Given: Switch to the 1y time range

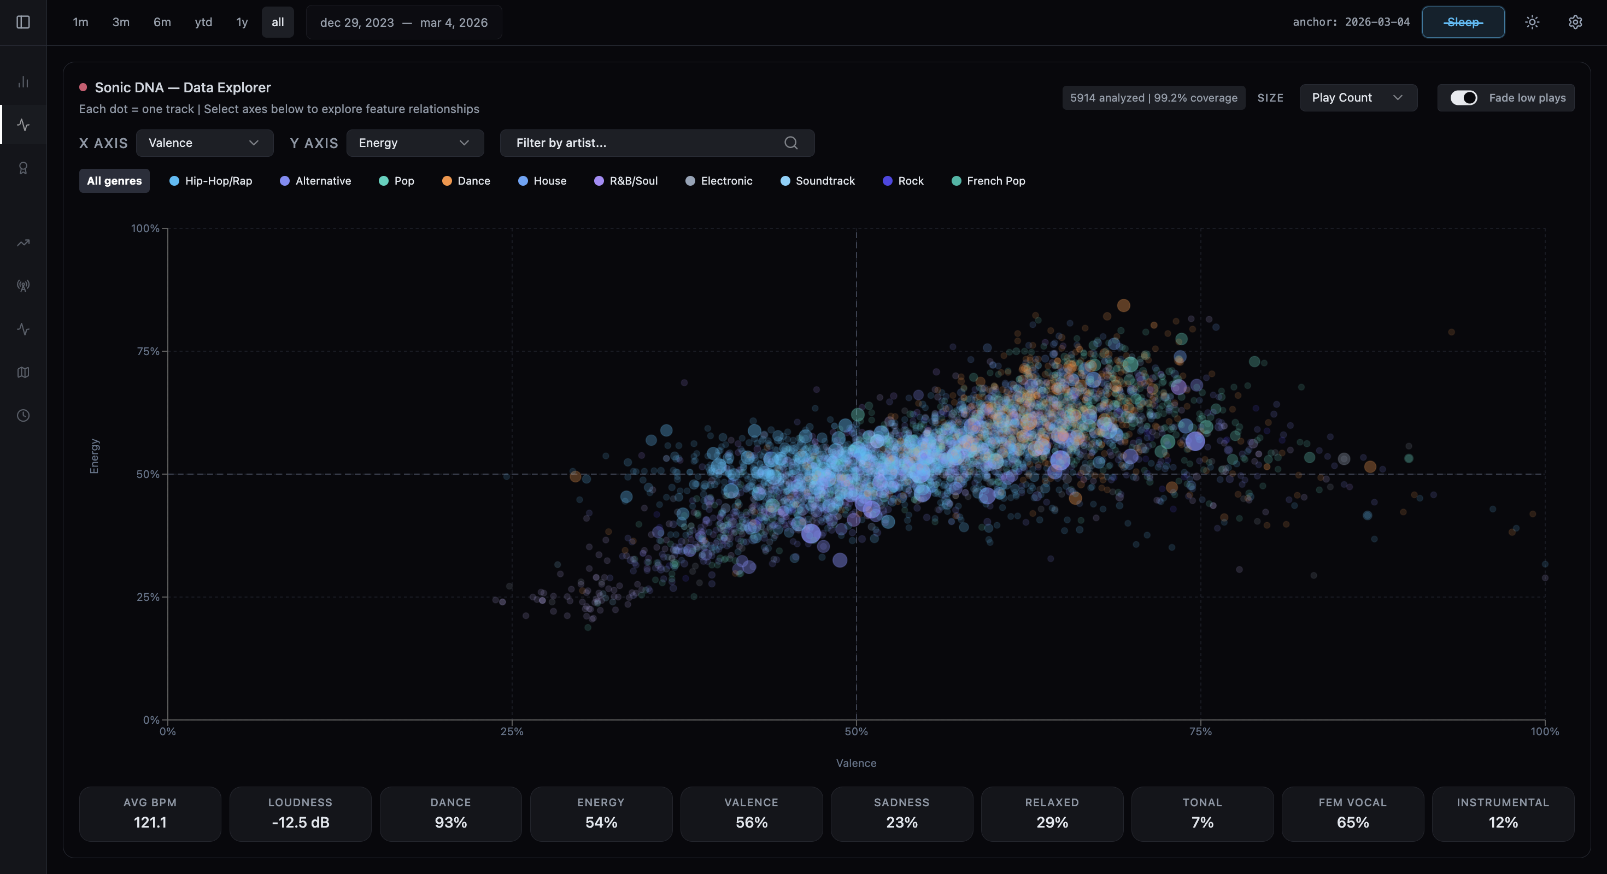Looking at the screenshot, I should pos(242,22).
